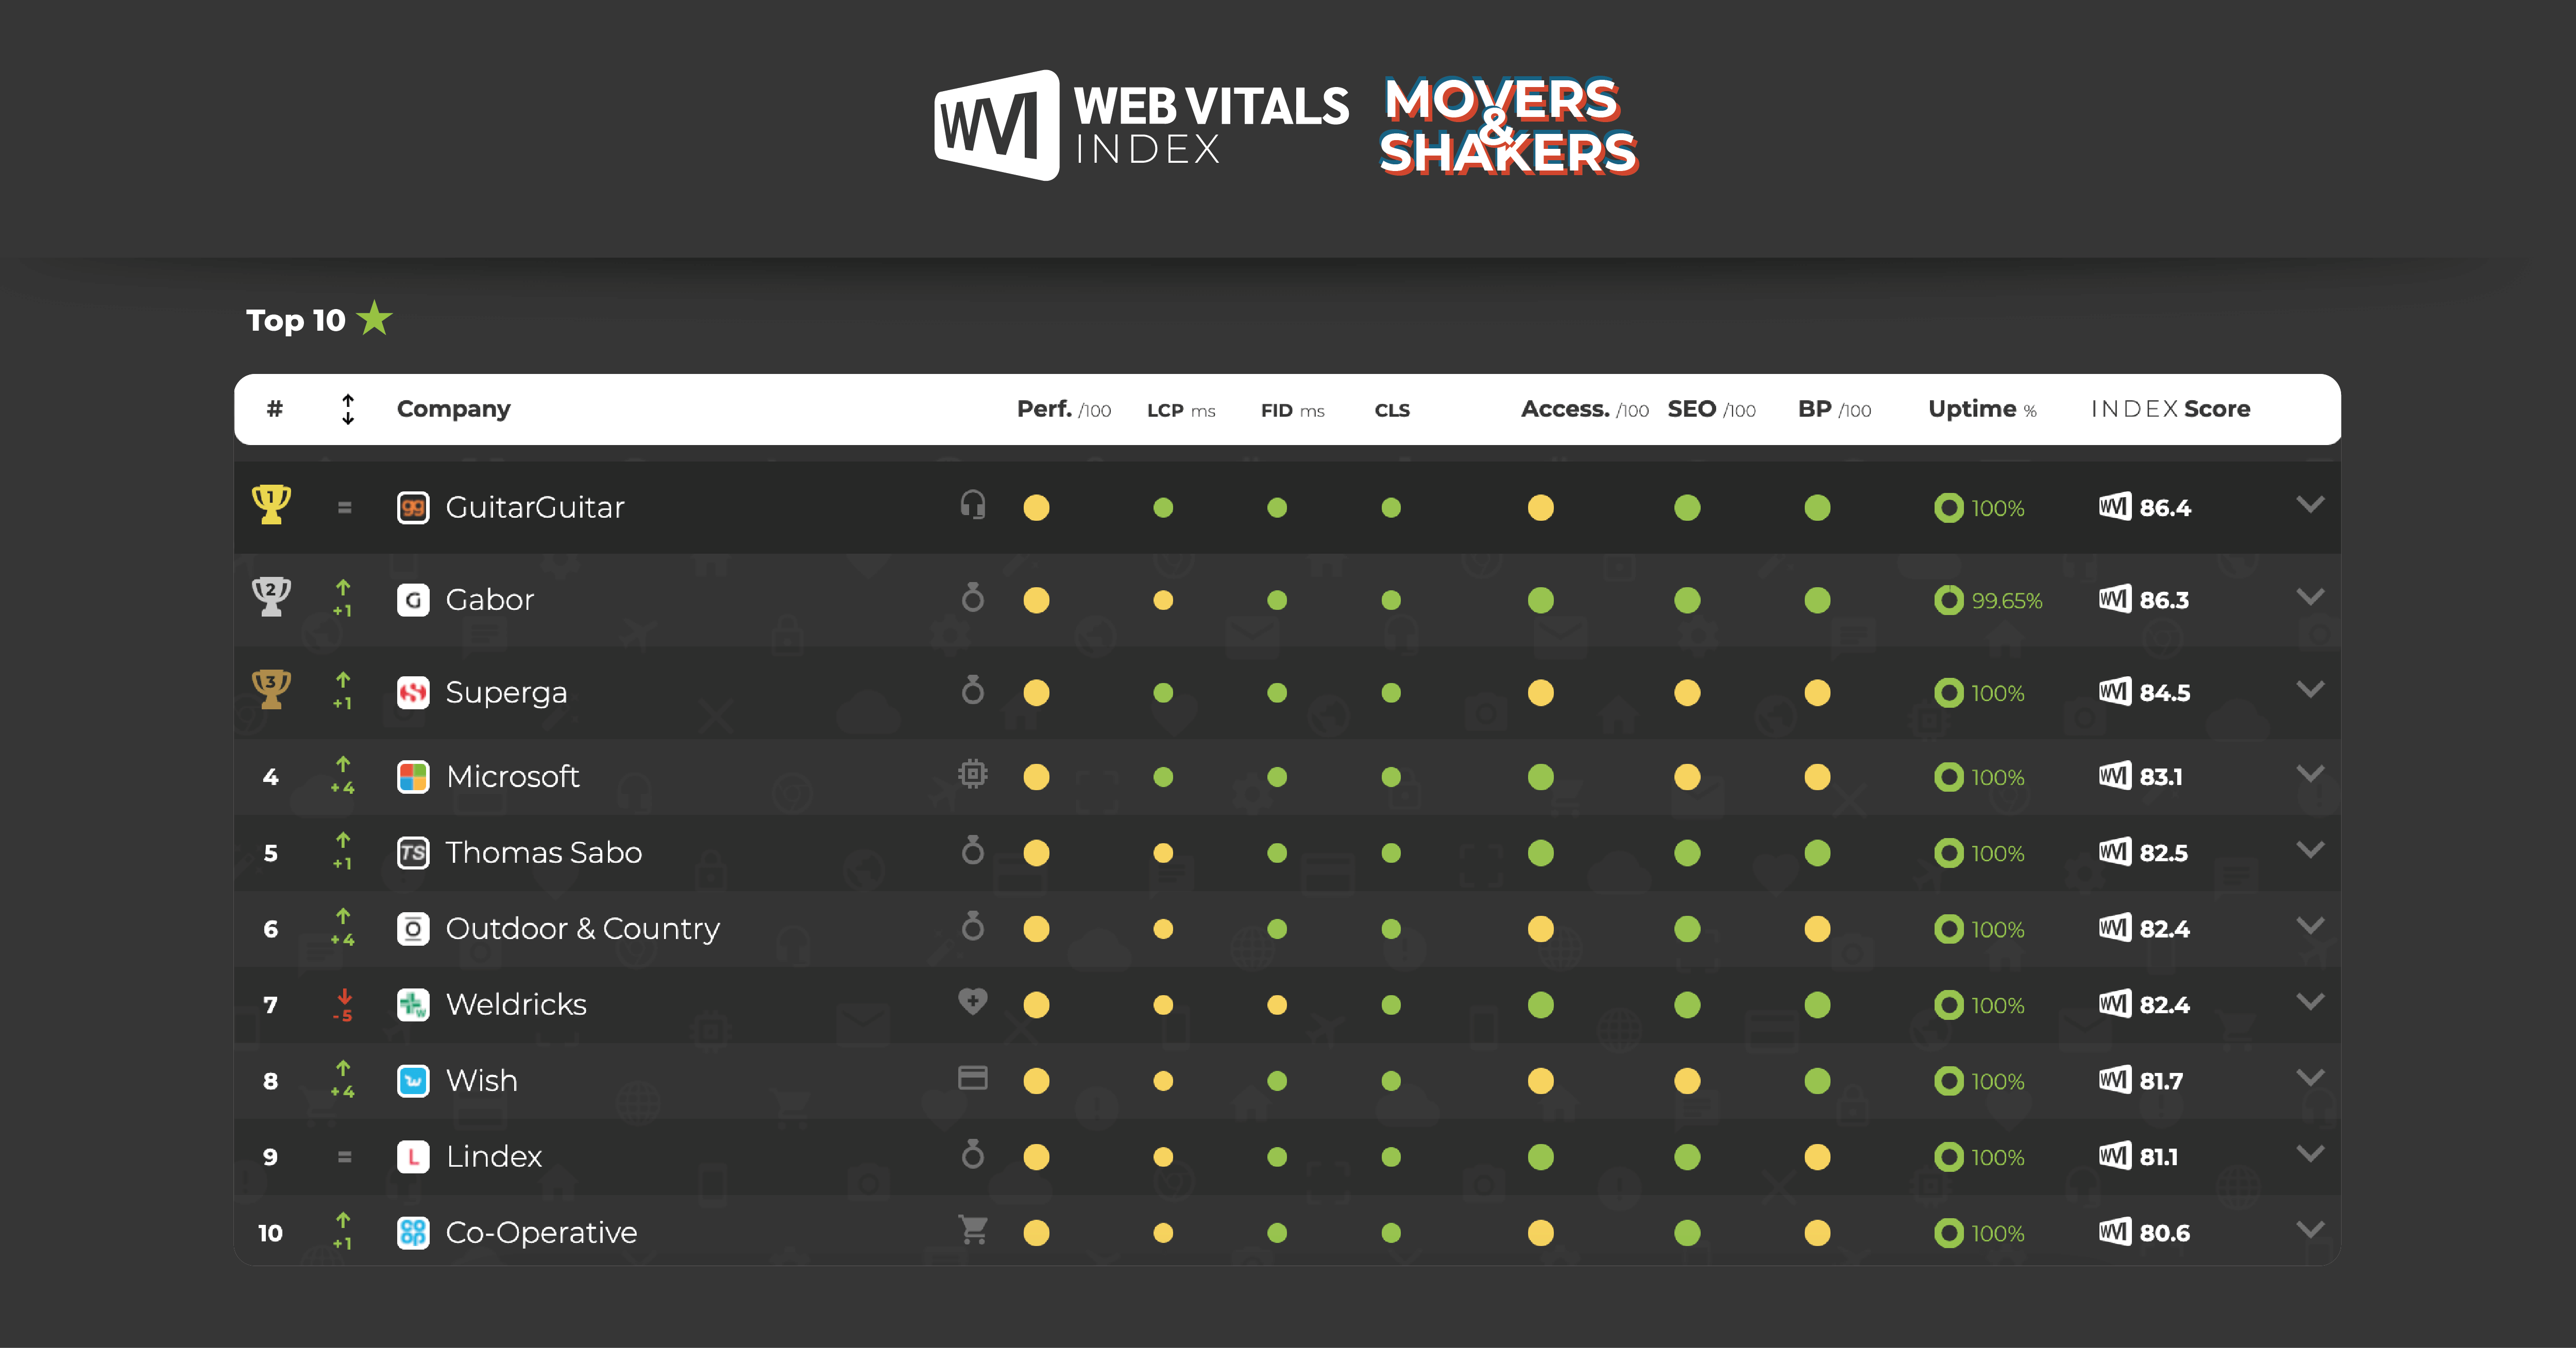
Task: Expand the Co-Operative row details
Action: pos(2310,1229)
